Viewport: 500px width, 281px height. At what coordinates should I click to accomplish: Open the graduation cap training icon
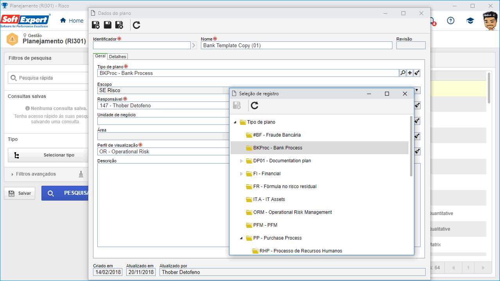point(470,21)
